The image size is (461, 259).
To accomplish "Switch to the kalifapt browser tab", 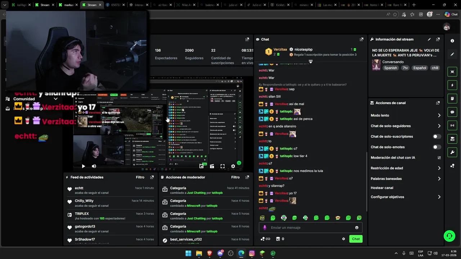I will 21,5.
